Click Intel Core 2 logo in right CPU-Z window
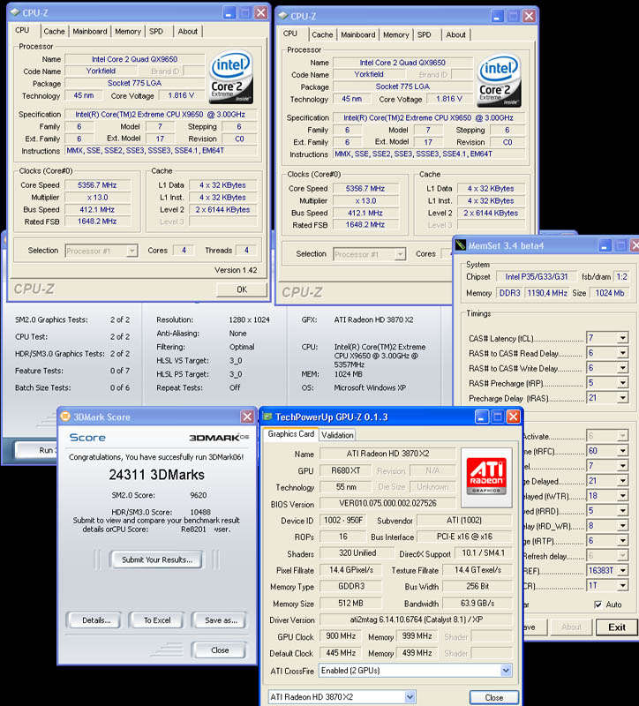 [x=499, y=80]
